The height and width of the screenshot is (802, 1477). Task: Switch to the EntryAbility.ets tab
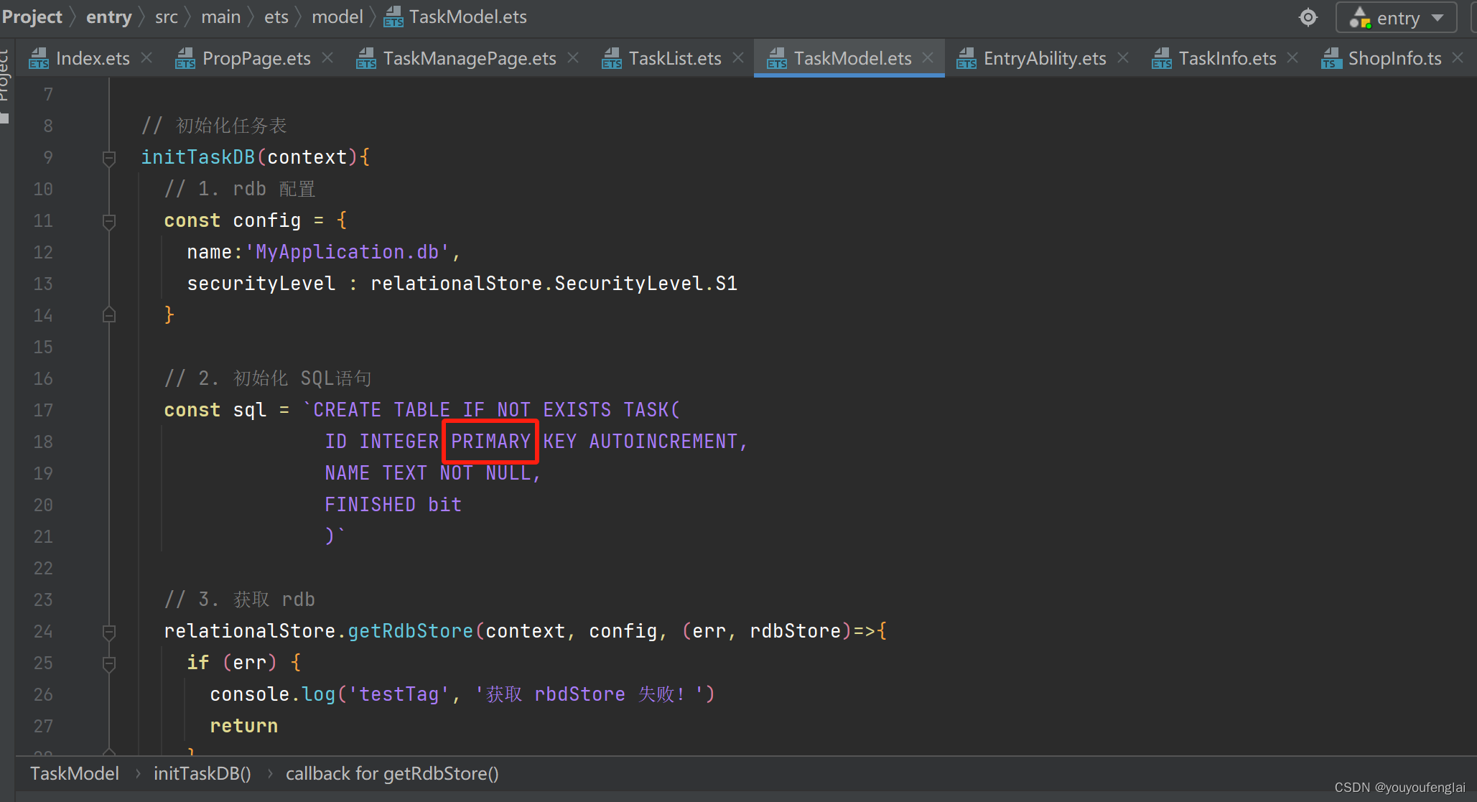tap(1045, 58)
